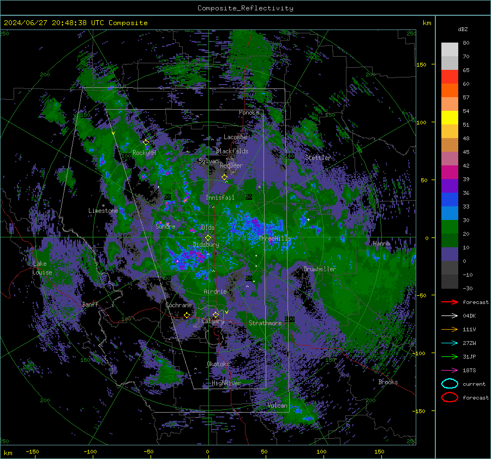491x459 pixels.
Task: Click the Brooks label
Action: click(388, 382)
